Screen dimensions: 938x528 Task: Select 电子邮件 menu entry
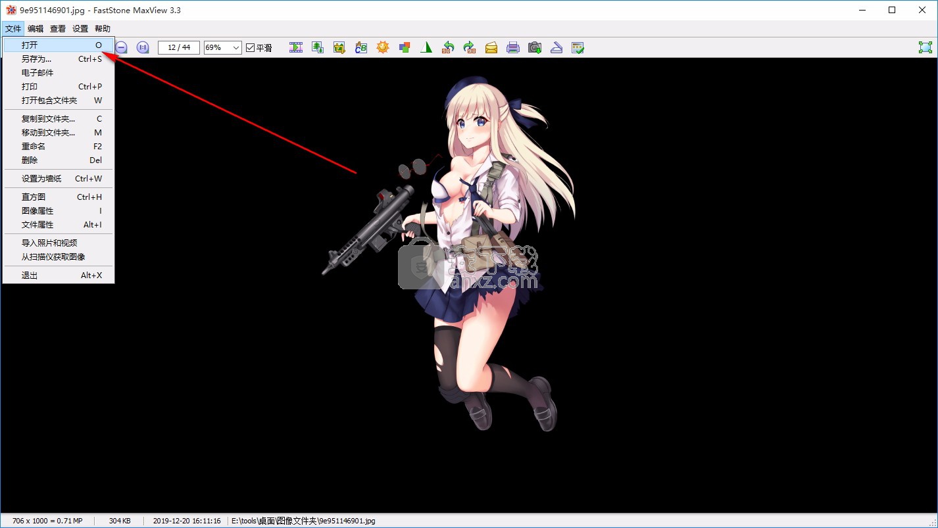pyautogui.click(x=59, y=73)
